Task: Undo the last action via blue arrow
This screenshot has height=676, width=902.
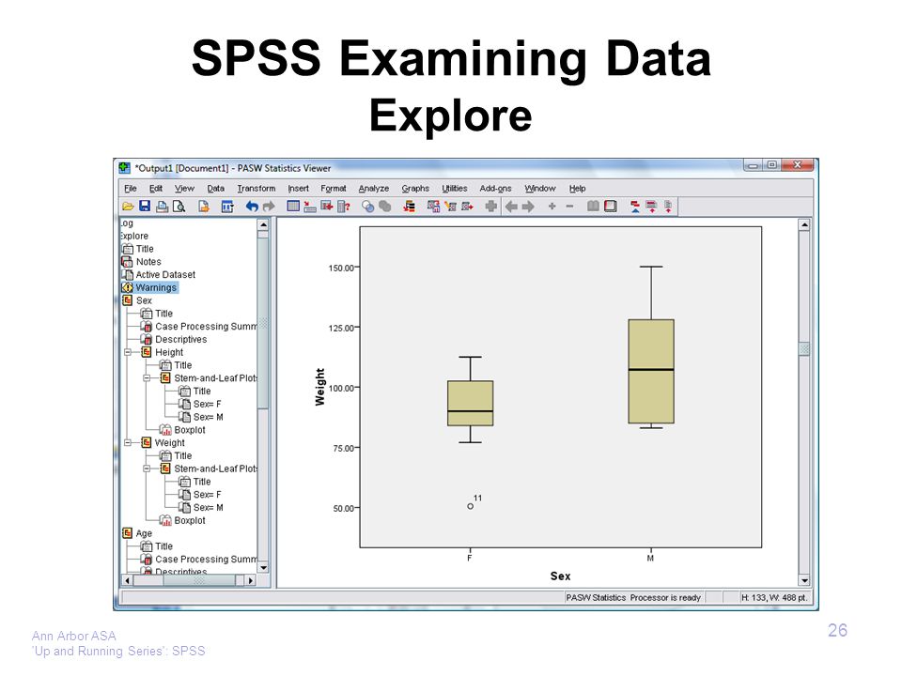Action: pyautogui.click(x=252, y=207)
